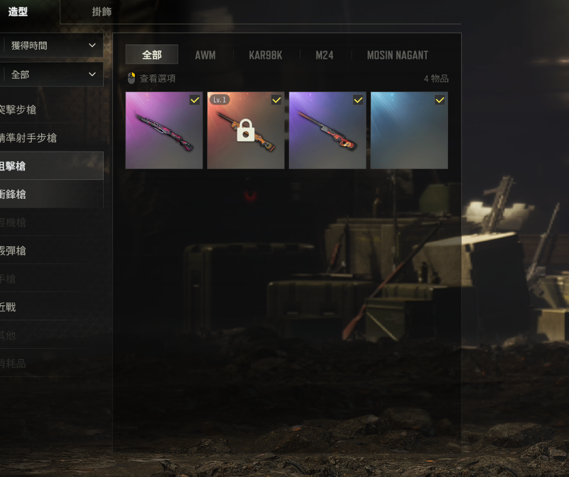Switch to the KAR98K tab
Screen dimensions: 569x477
tap(266, 55)
